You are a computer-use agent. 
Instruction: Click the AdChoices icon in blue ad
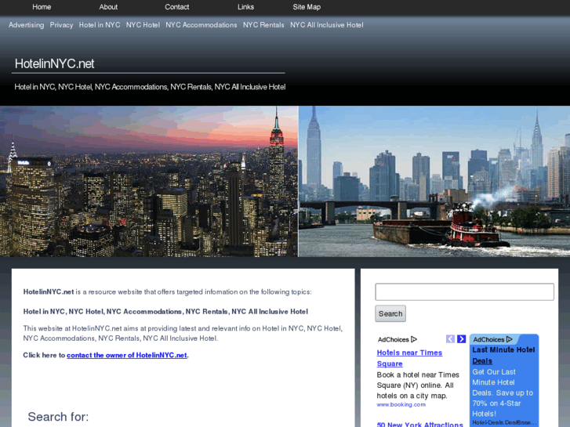(x=510, y=339)
